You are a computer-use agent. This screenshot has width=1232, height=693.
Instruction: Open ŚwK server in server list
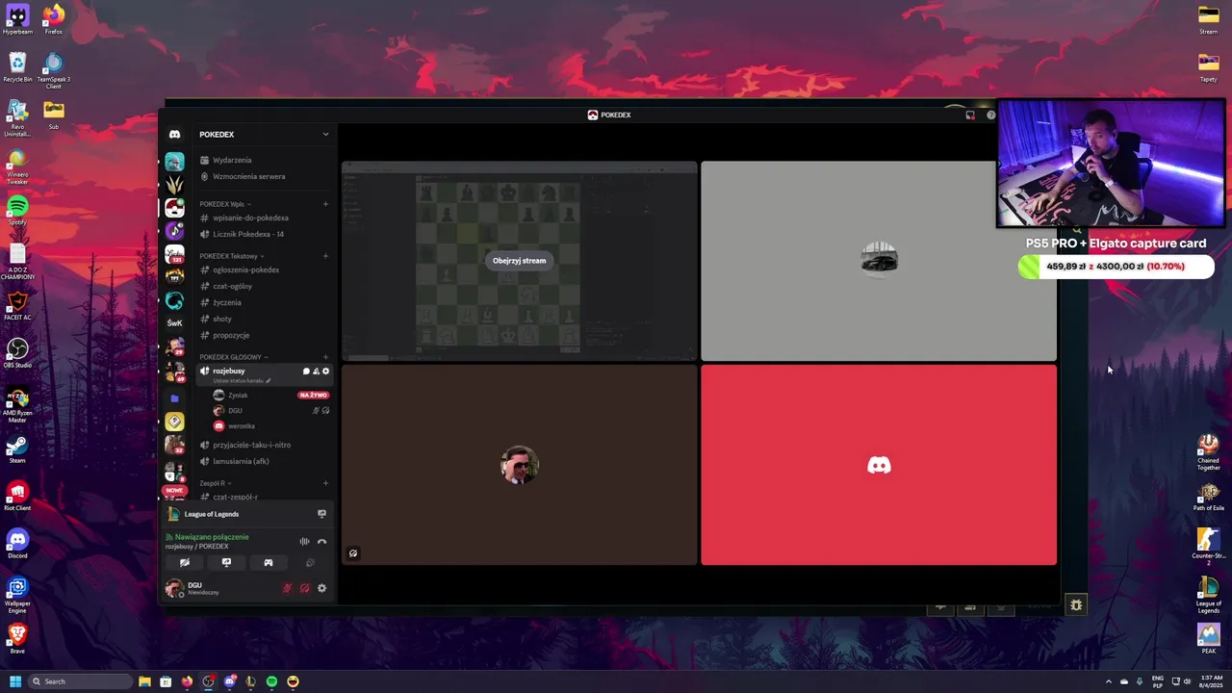[174, 323]
